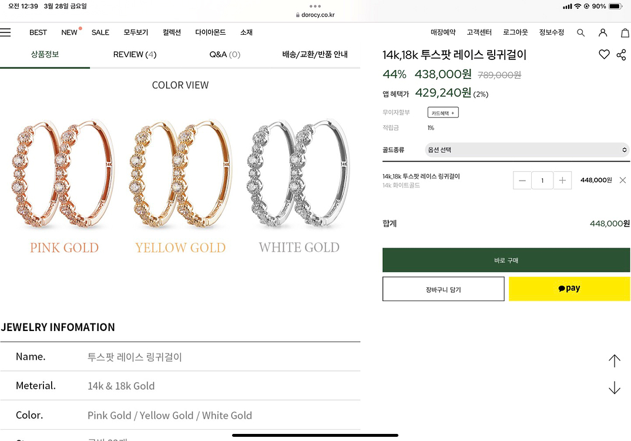Viewport: 631px width, 441px height.
Task: Tap the share icon
Action: pos(622,55)
